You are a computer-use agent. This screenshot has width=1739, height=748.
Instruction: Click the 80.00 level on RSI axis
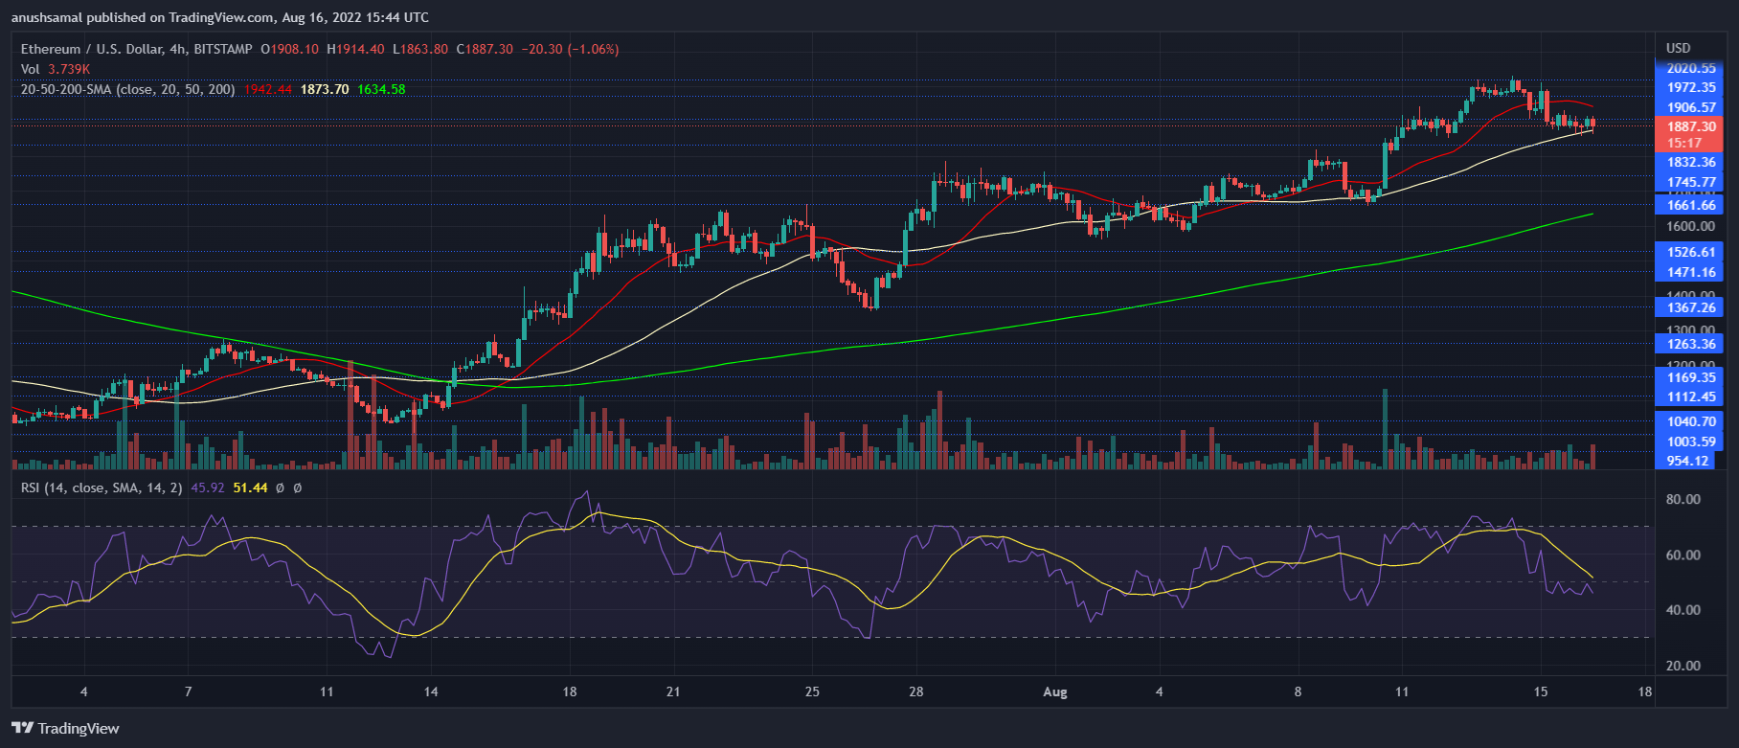pyautogui.click(x=1683, y=499)
